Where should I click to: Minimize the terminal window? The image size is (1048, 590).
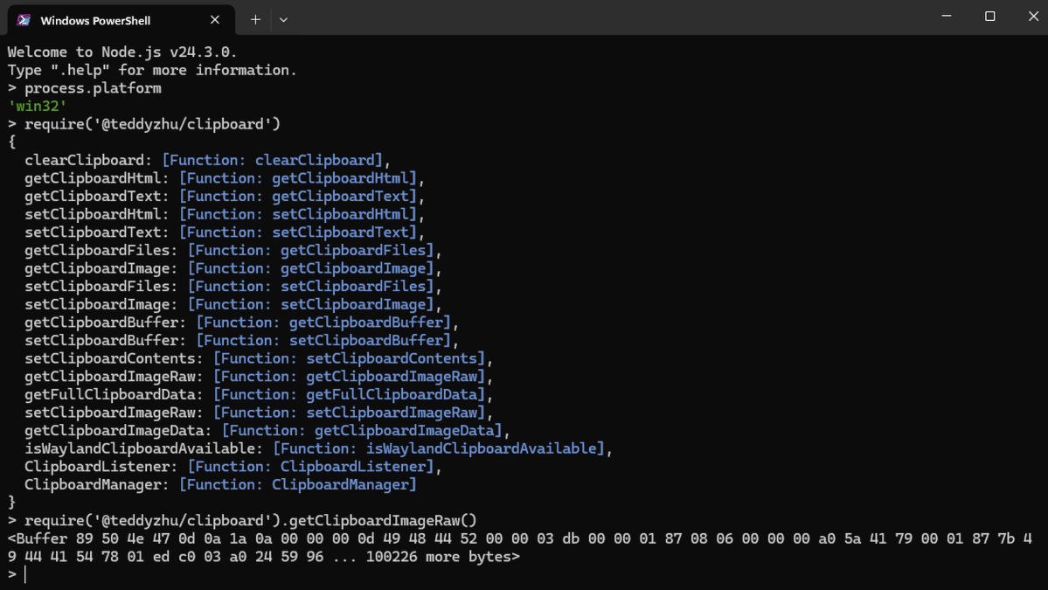[947, 16]
